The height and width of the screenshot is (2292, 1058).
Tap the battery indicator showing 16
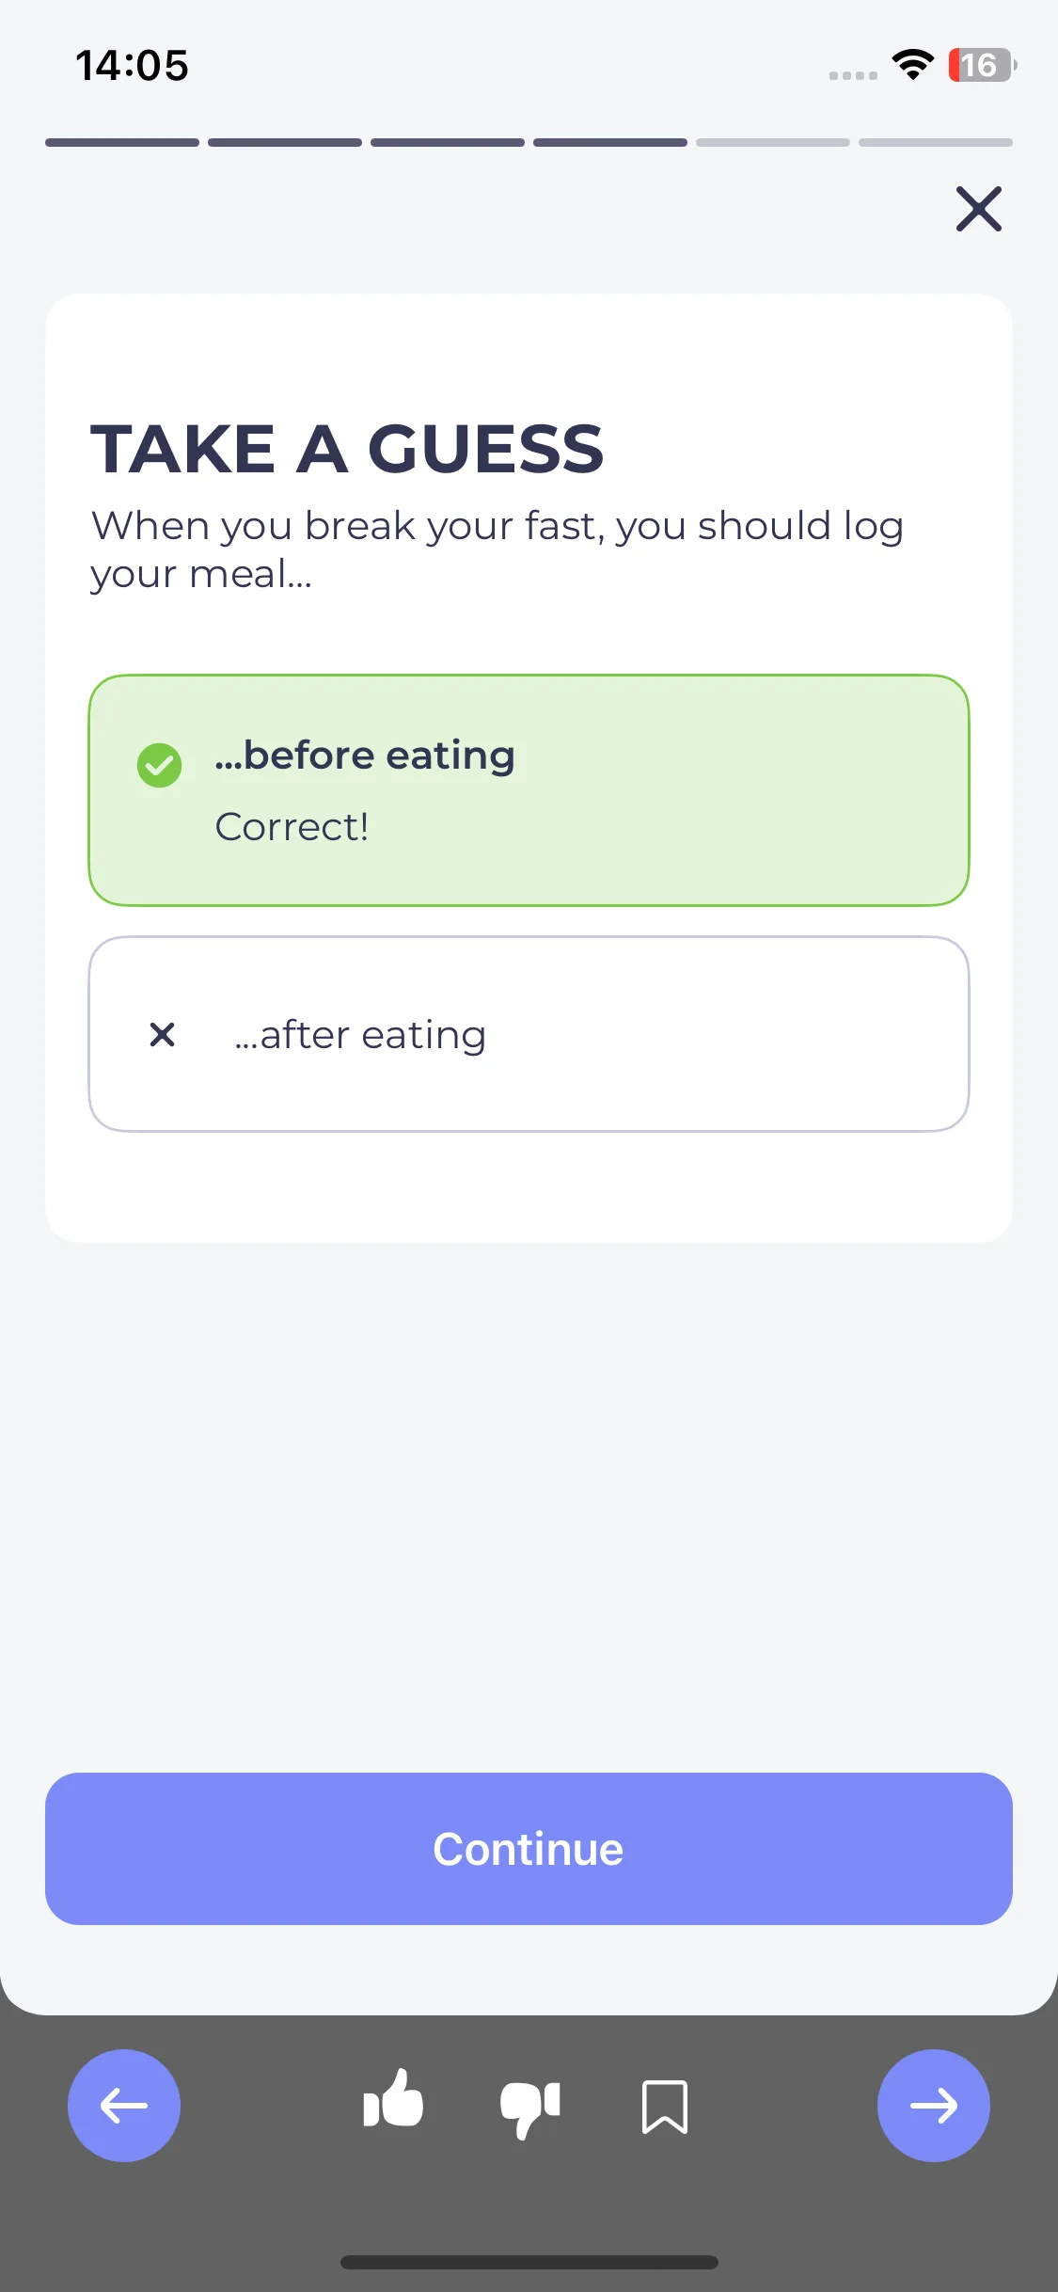pyautogui.click(x=982, y=65)
